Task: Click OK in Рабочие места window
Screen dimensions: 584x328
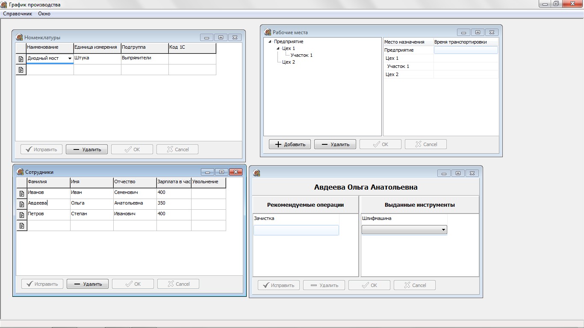Action: pos(380,144)
